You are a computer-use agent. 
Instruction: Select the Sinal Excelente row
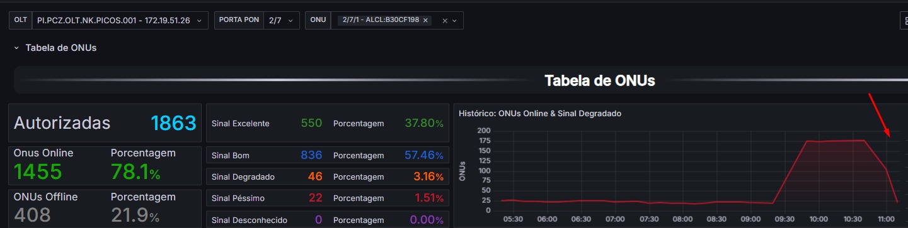(328, 123)
